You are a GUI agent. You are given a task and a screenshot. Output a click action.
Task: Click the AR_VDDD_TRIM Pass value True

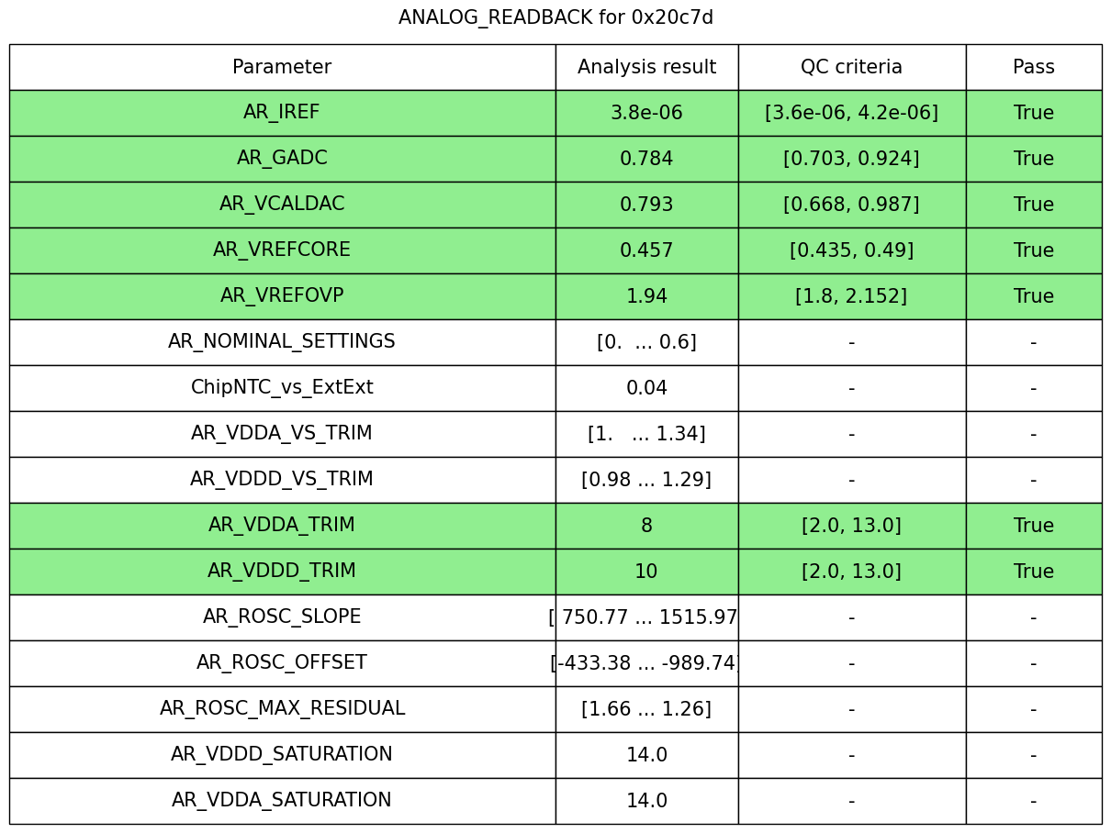(1033, 572)
